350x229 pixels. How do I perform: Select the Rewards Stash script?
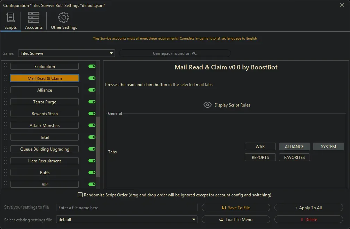coord(45,114)
